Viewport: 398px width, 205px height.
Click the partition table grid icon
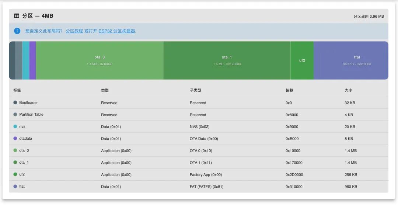pyautogui.click(x=17, y=16)
